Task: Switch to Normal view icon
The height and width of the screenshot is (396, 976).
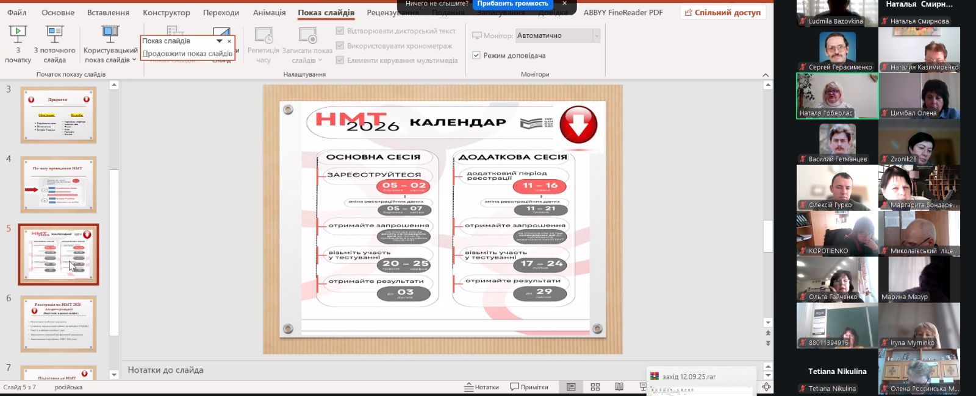Action: point(571,387)
